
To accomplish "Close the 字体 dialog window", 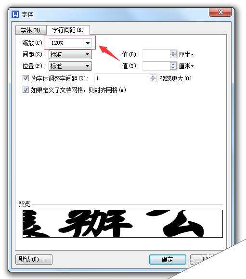I will [220, 12].
